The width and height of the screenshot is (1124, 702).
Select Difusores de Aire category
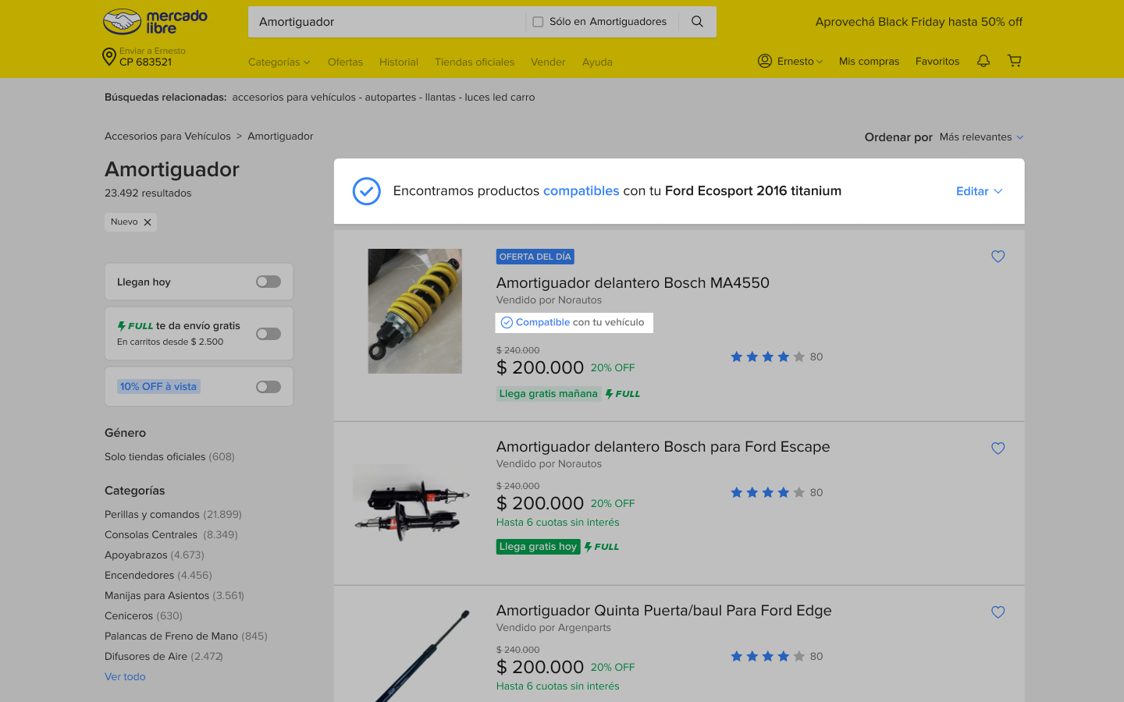coord(164,656)
